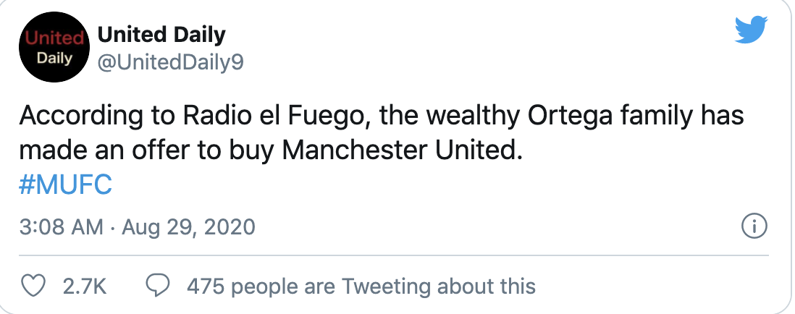
Task: Click the reply speech bubble icon
Action: [x=158, y=287]
